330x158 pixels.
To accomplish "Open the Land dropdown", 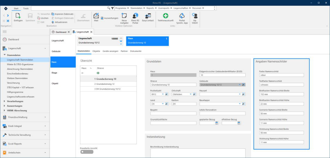I will 163,104.
